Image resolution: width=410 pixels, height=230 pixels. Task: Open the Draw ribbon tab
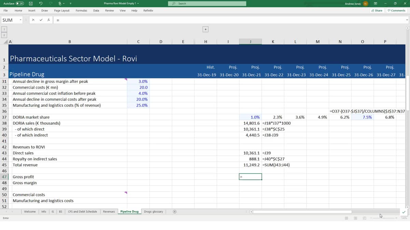(x=44, y=11)
